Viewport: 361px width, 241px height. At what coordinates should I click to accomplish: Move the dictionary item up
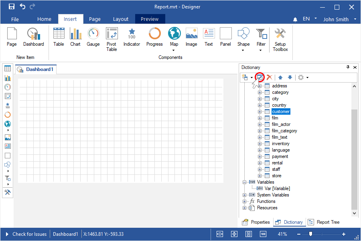(280, 77)
